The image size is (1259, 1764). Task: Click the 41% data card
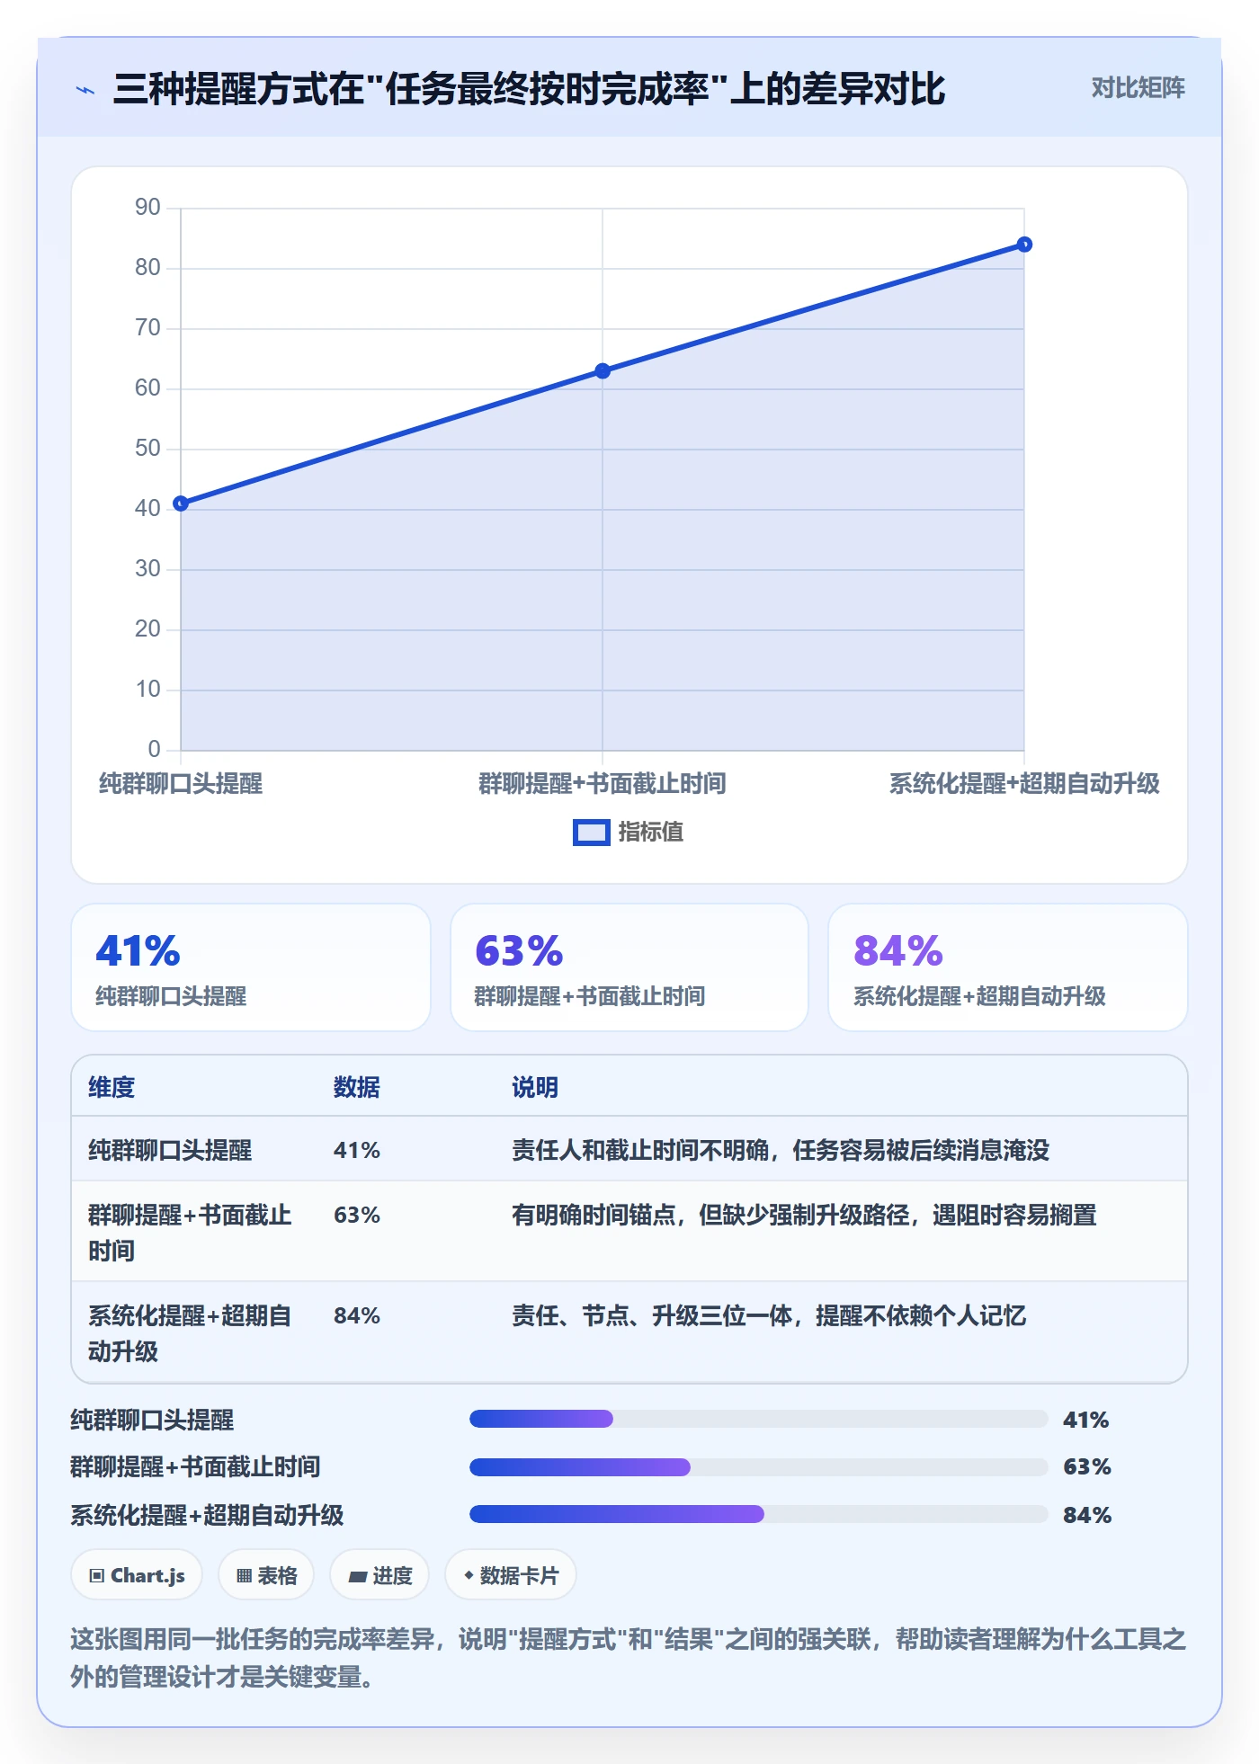pos(251,967)
